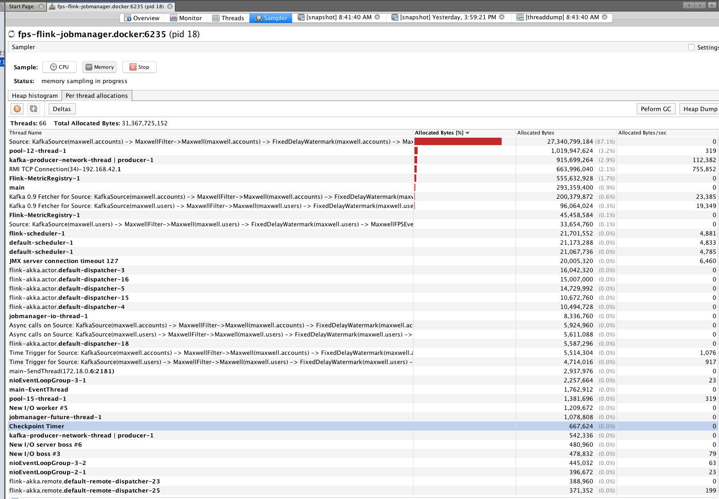Viewport: 719px width, 499px height.
Task: Open the Threads tab
Action: pos(228,18)
